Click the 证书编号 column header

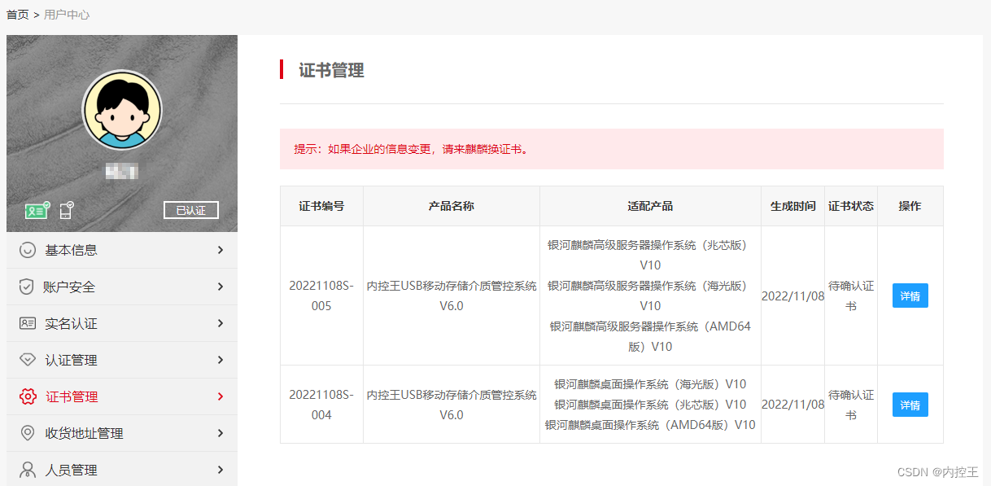pos(321,206)
